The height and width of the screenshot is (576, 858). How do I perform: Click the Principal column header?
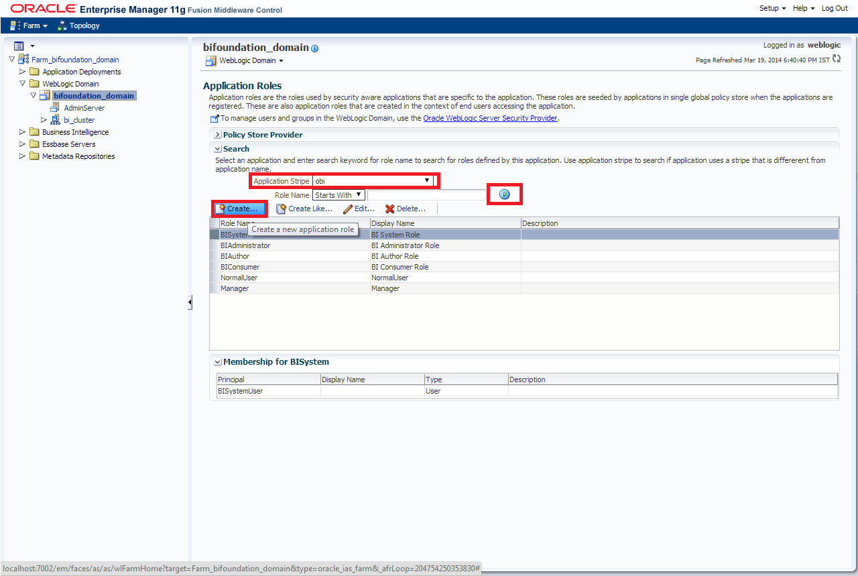tap(268, 380)
